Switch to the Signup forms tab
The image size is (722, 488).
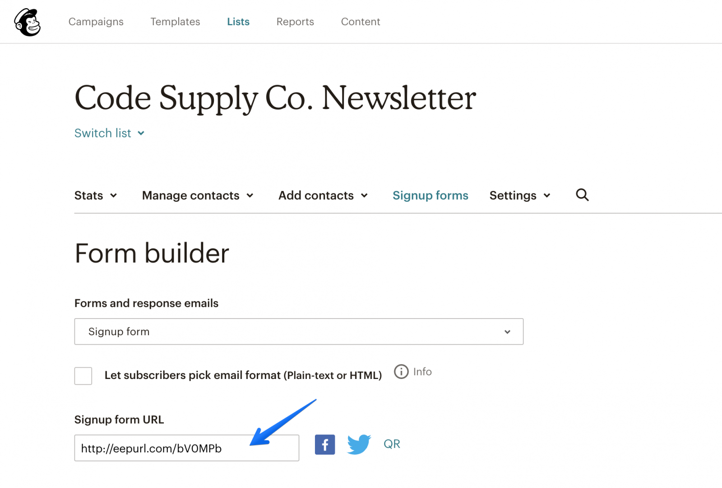click(x=430, y=195)
